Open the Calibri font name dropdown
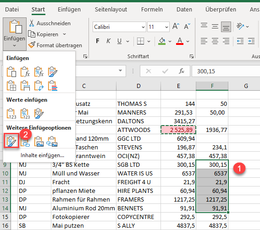Image resolution: width=260 pixels, height=230 pixels. [119, 27]
